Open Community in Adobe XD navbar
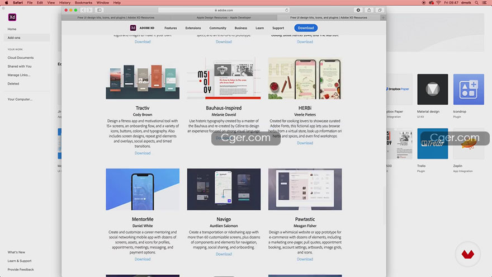This screenshot has height=277, width=492. pos(217,28)
